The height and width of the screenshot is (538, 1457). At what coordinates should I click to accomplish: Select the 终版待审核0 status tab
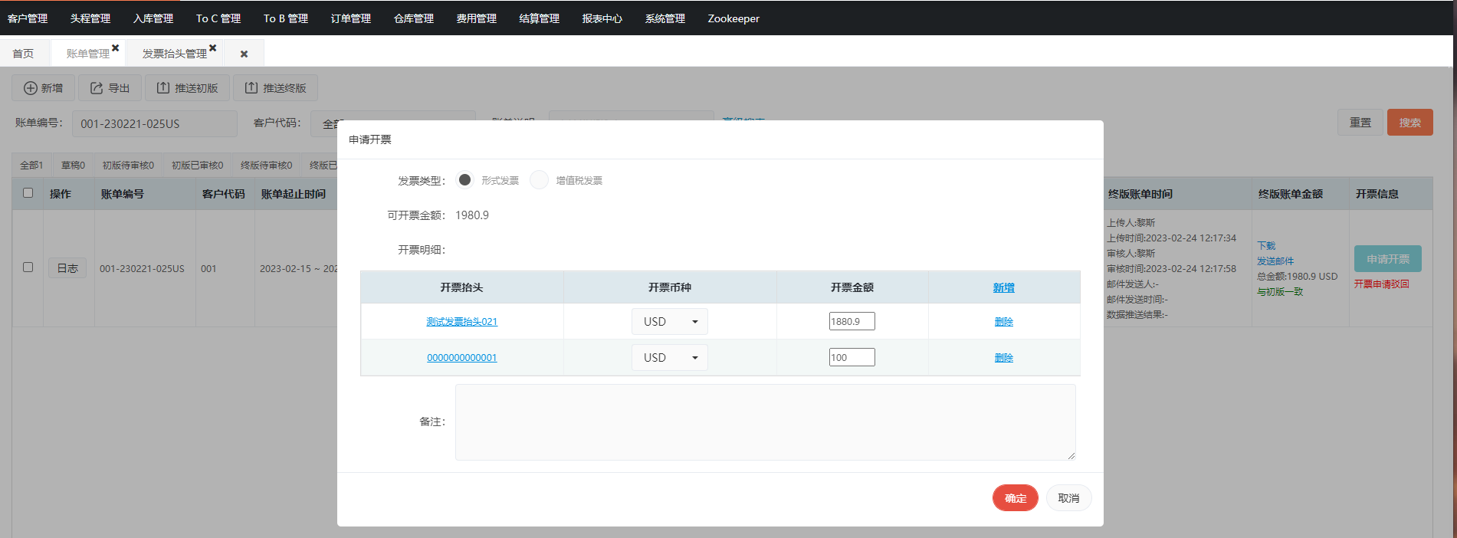[266, 165]
